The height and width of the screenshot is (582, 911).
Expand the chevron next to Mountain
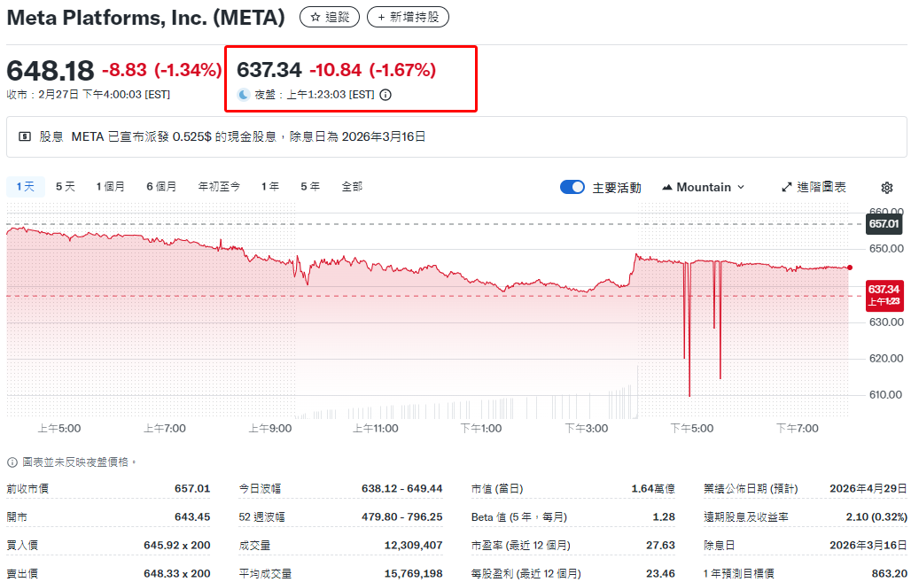pos(743,187)
